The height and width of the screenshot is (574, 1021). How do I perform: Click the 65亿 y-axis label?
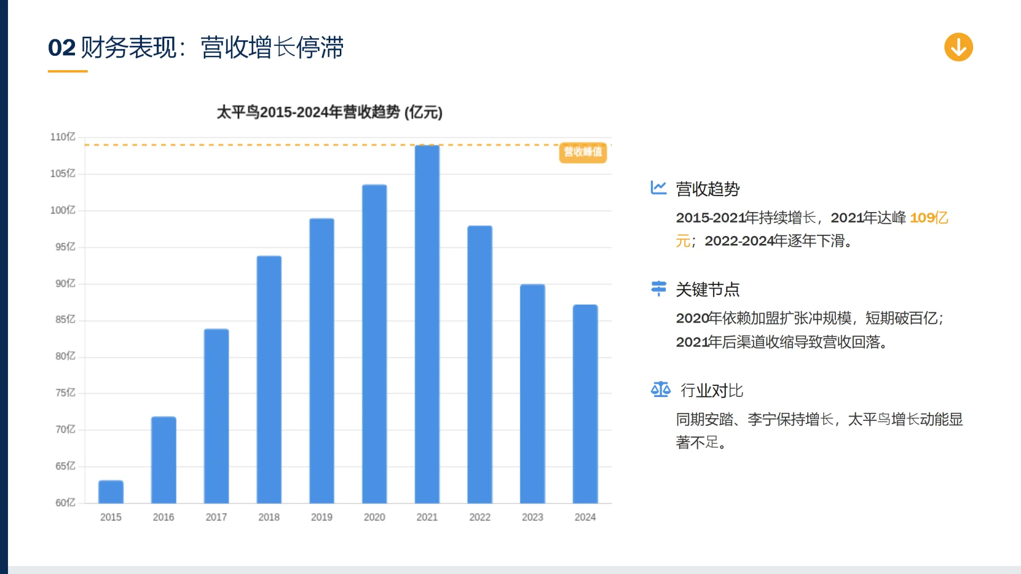pyautogui.click(x=65, y=466)
